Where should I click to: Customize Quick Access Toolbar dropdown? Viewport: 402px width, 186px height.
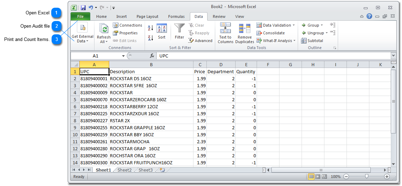pos(113,8)
